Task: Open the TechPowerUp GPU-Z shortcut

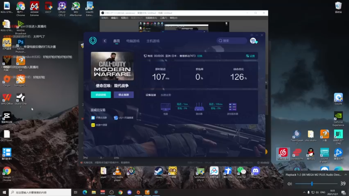Action: click(x=200, y=174)
